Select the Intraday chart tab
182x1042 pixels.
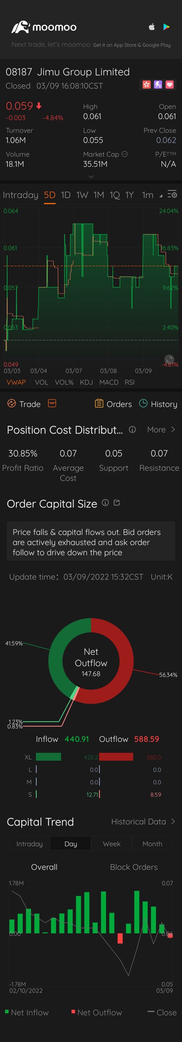pyautogui.click(x=20, y=195)
